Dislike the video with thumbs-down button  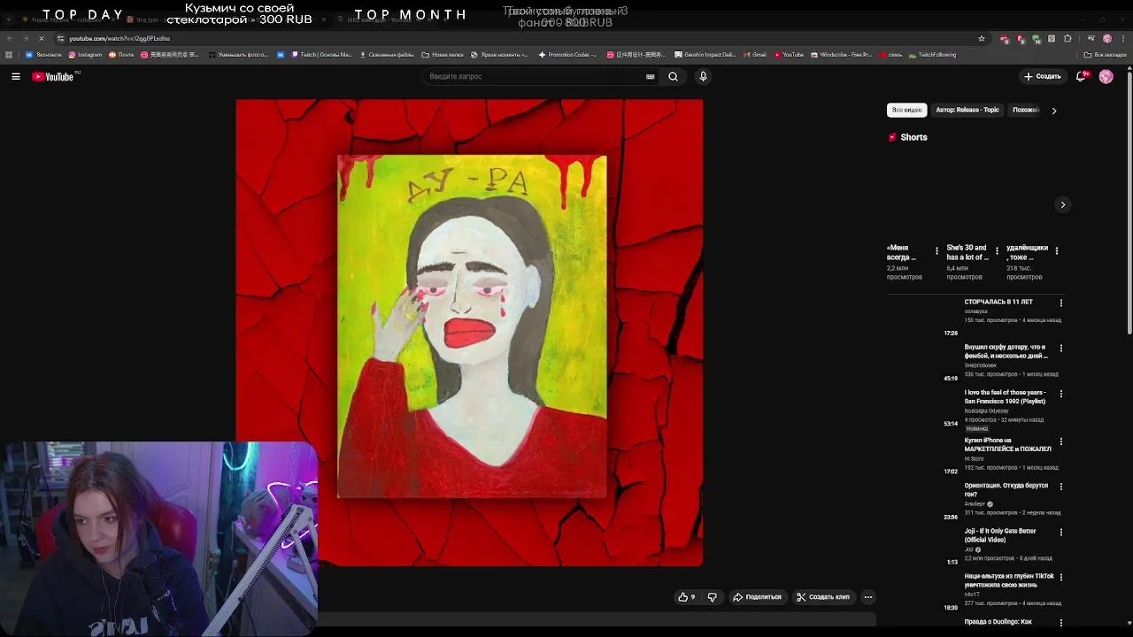[x=712, y=597]
